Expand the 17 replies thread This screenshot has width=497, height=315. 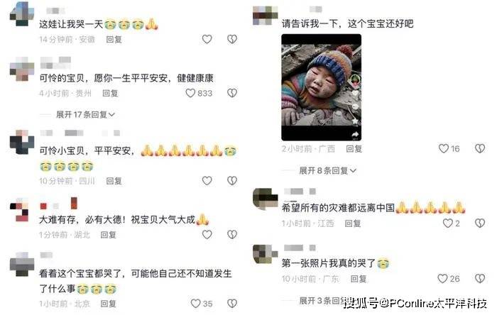(x=85, y=114)
